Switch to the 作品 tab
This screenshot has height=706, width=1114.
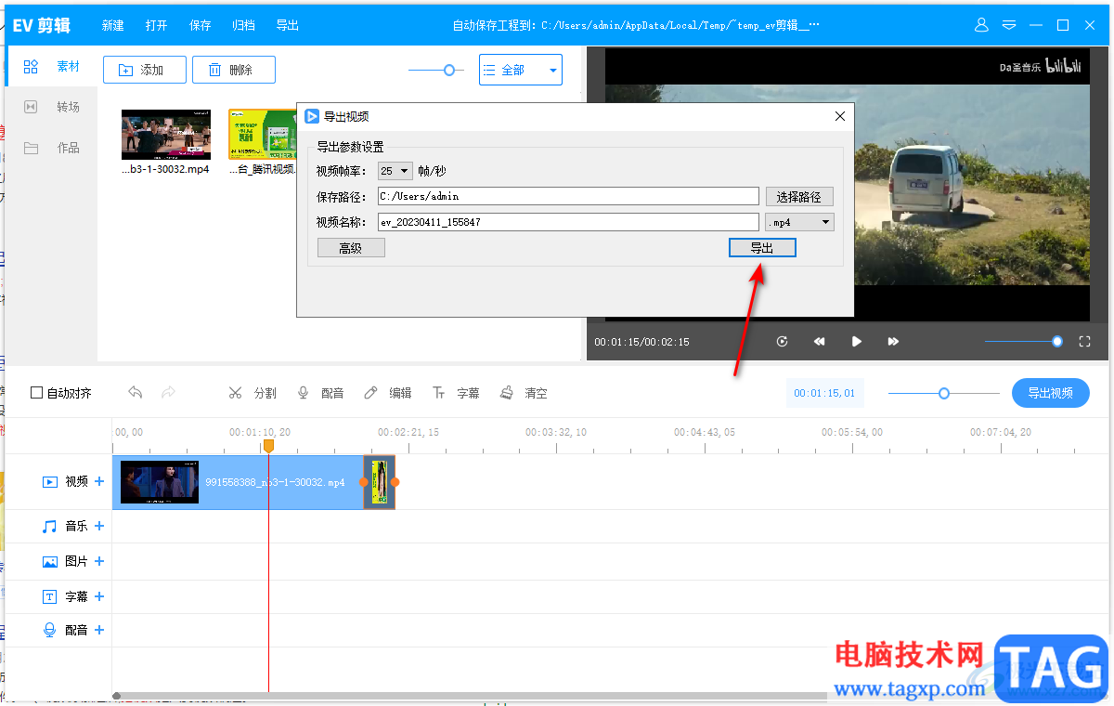(x=52, y=148)
